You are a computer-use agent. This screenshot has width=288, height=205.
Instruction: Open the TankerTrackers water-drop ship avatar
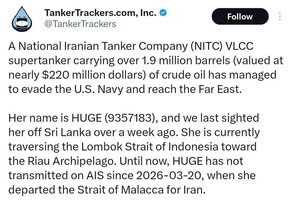pos(22,19)
